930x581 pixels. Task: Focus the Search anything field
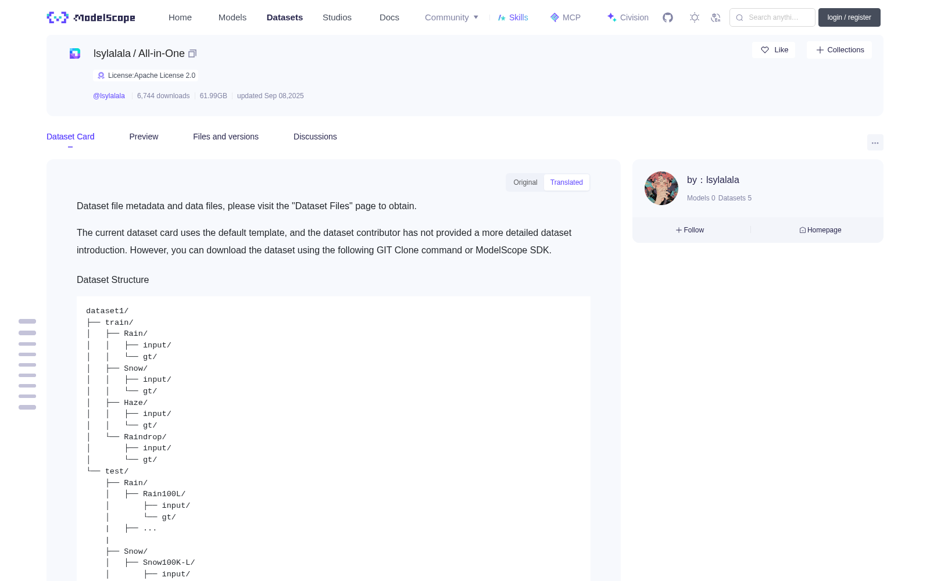(x=772, y=17)
